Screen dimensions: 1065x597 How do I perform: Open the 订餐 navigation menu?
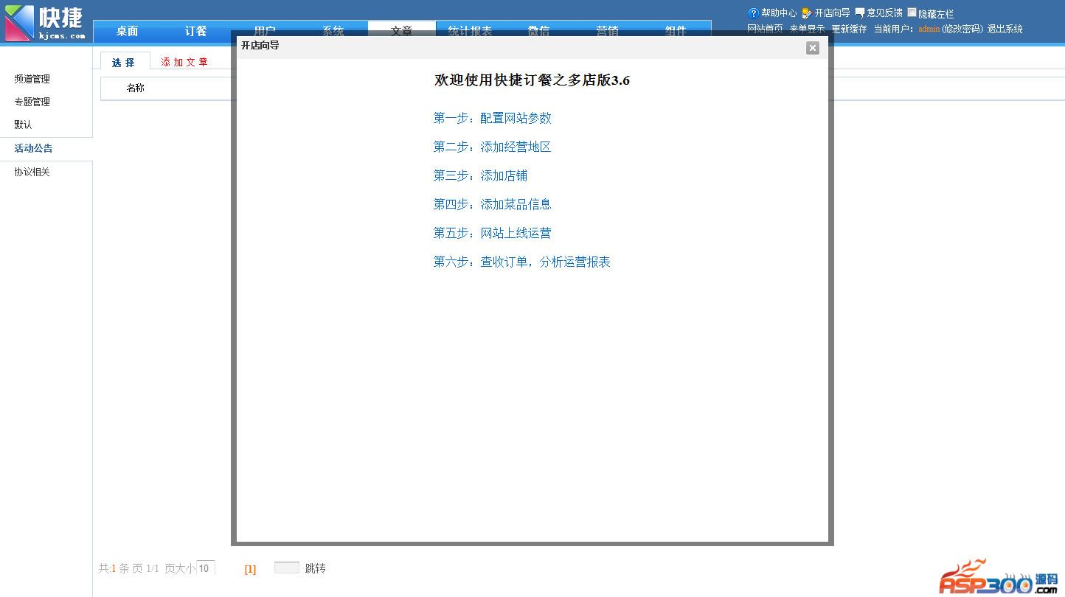tap(195, 31)
